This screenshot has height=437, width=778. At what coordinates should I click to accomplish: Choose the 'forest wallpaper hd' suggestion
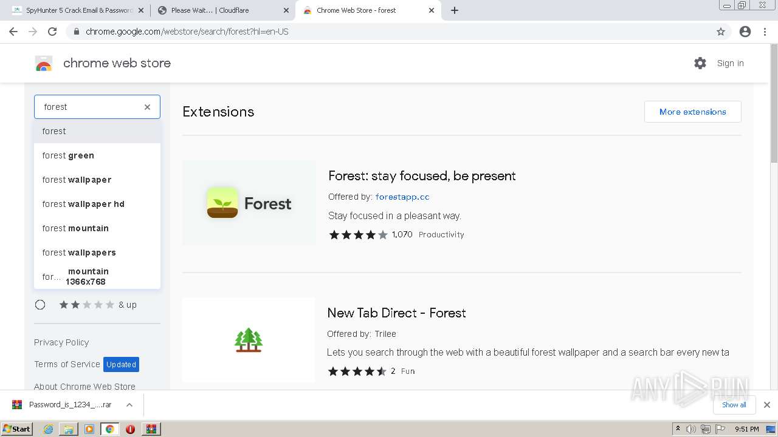97,204
